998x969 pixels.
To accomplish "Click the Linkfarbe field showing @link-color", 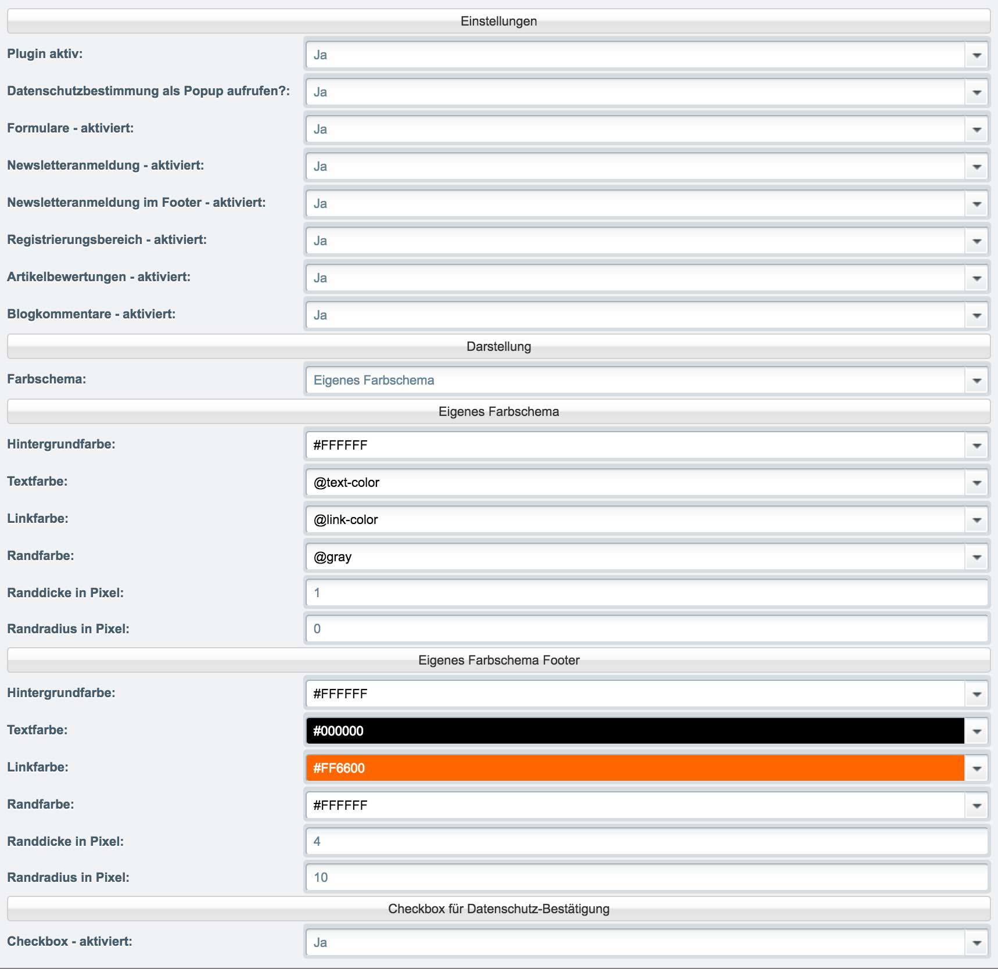I will pos(635,519).
